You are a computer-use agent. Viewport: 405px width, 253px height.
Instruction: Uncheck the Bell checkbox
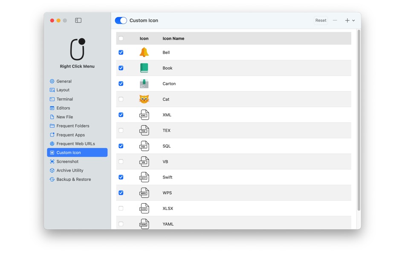pyautogui.click(x=121, y=52)
